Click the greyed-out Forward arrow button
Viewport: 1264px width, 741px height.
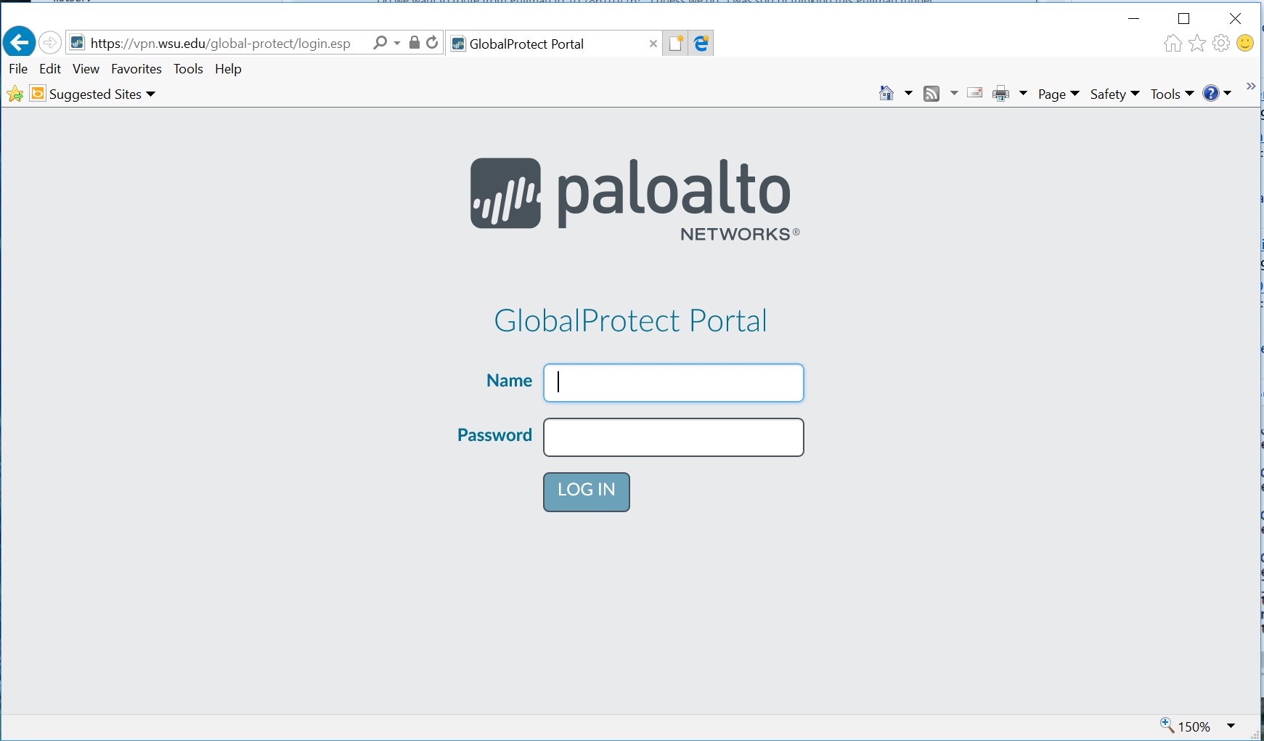[49, 43]
